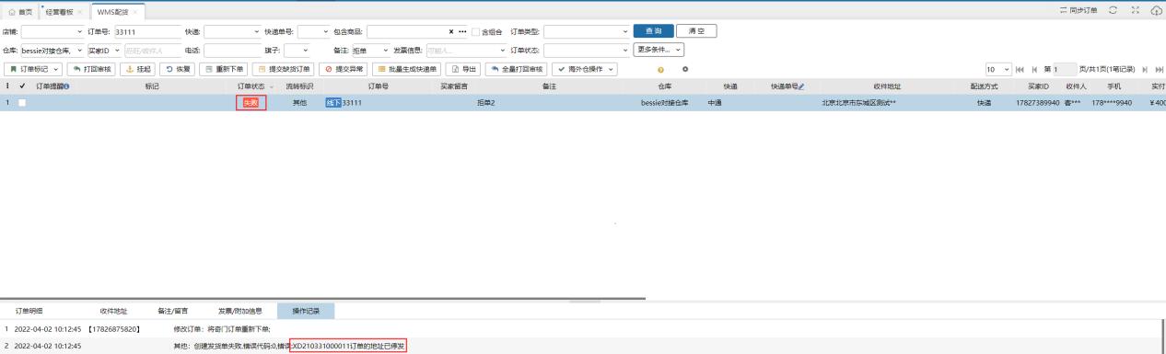Click the column menu dots icon

tap(8, 86)
